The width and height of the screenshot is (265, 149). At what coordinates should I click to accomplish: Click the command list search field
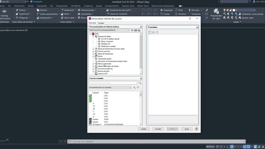pos(113,83)
